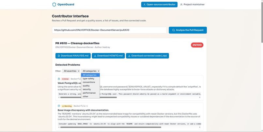
Task: Collapse the All categories filter dropdown
Action: [90, 71]
